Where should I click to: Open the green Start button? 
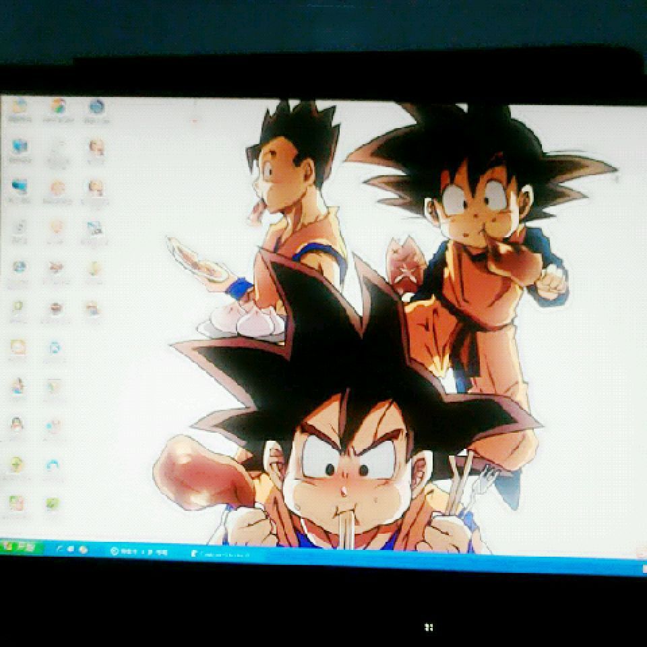pos(22,547)
